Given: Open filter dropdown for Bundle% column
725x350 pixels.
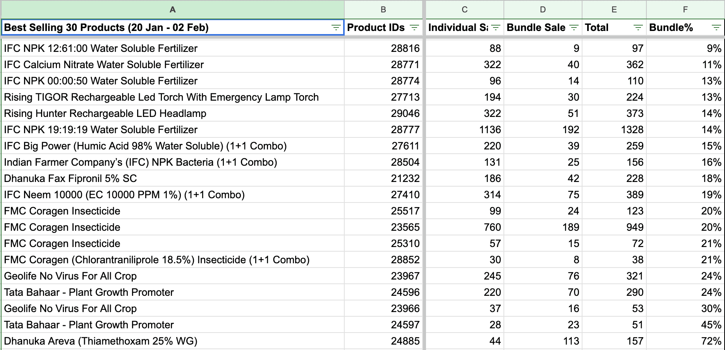Looking at the screenshot, I should pyautogui.click(x=716, y=27).
